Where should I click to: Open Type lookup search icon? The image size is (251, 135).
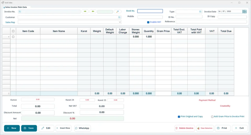point(200,12)
